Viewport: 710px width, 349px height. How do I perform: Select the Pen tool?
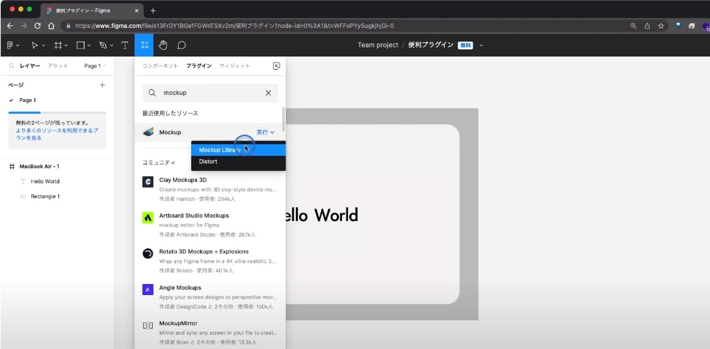click(103, 45)
